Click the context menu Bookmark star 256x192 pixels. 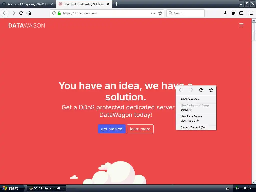click(x=211, y=90)
